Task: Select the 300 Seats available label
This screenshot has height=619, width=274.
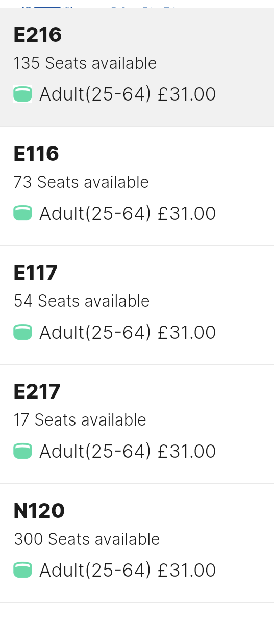Action: click(87, 539)
